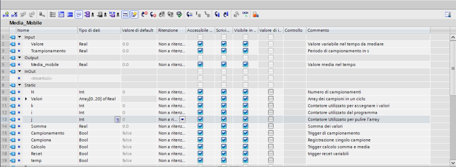Toggle the favorites star icon in toolbar
This screenshot has height=167, width=456.
[134, 14]
